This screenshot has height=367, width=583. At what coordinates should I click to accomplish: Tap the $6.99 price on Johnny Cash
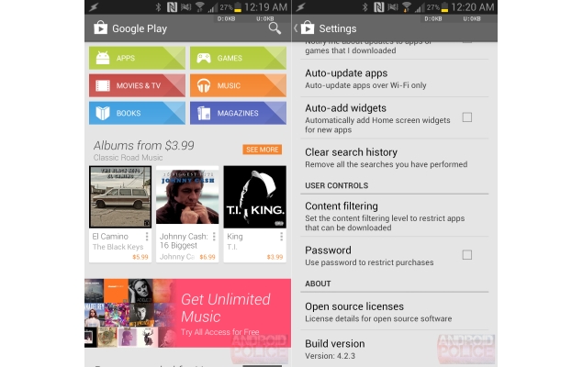(207, 257)
